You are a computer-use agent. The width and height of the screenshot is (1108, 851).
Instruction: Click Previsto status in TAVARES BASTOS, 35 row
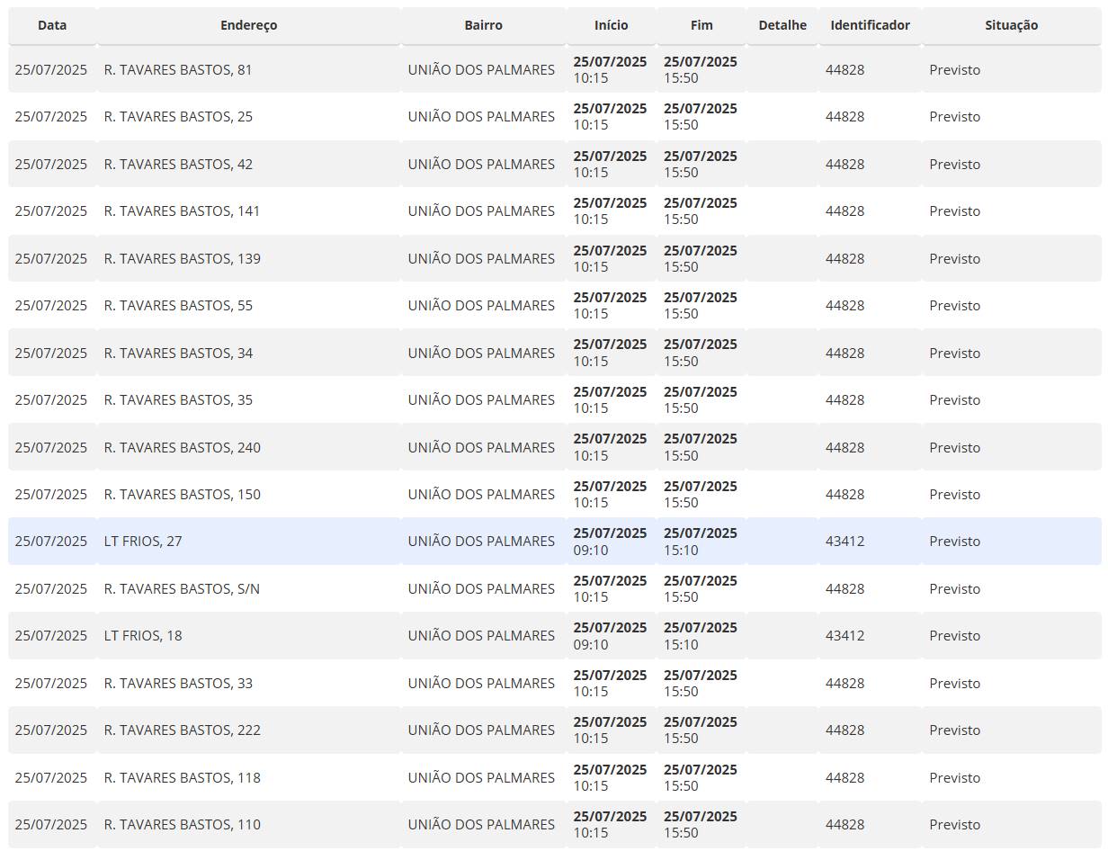955,399
